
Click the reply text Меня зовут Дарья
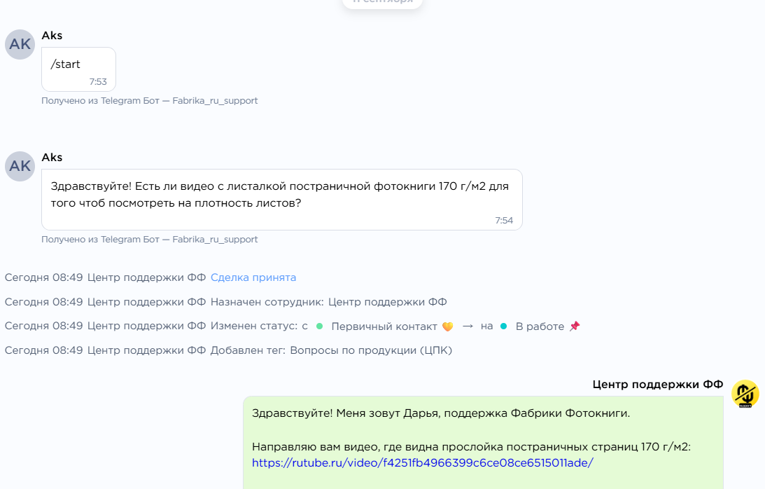tap(387, 413)
